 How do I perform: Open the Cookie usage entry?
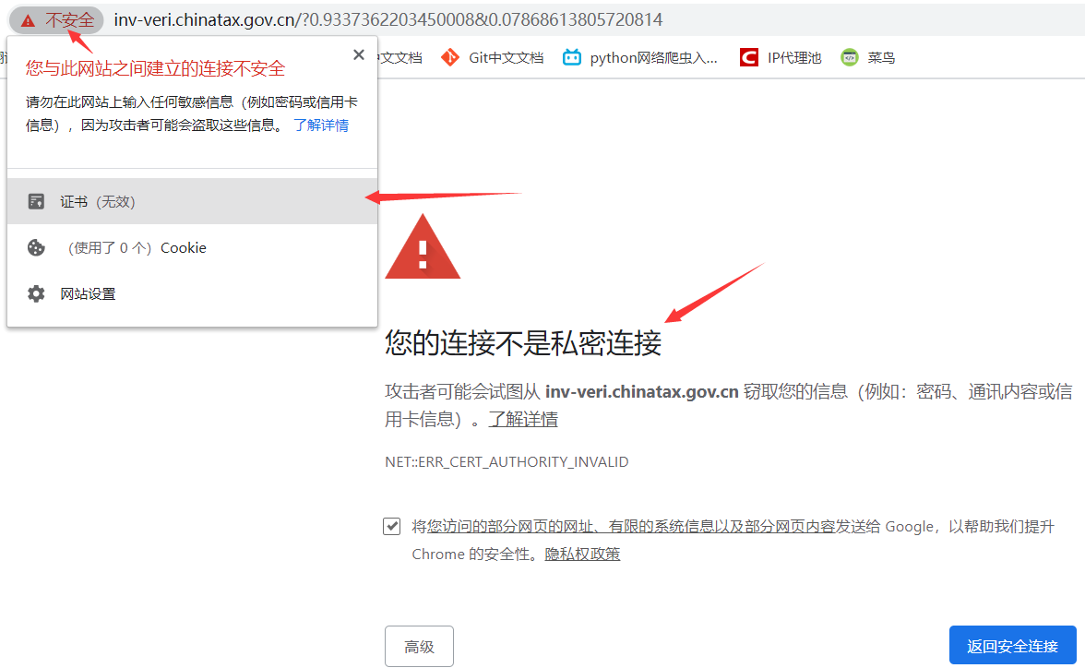click(x=192, y=248)
